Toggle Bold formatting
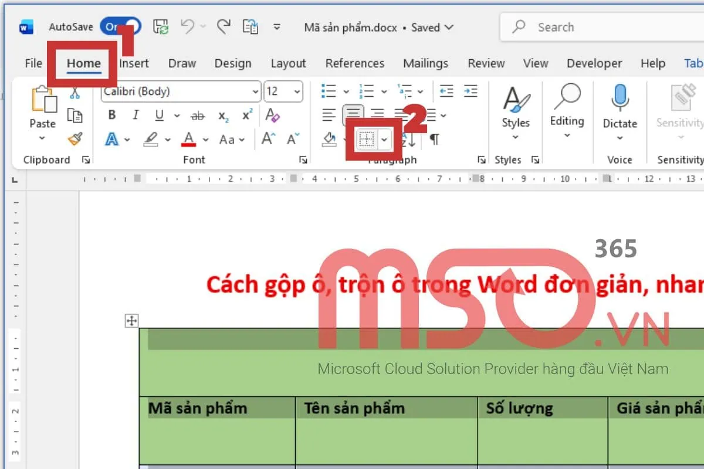Image resolution: width=704 pixels, height=469 pixels. pos(111,115)
